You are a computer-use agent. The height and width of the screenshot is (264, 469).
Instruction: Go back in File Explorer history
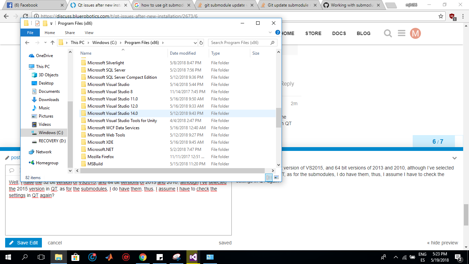point(27,43)
